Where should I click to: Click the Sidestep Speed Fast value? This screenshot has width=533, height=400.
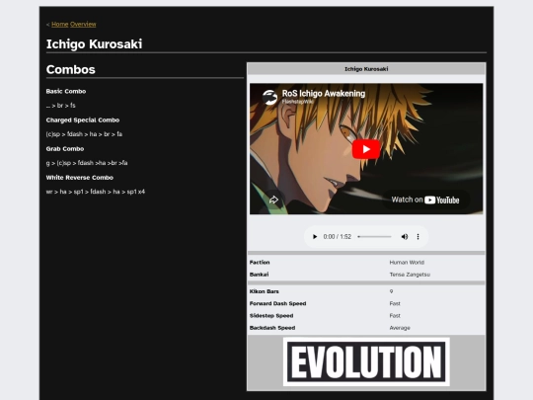[x=395, y=316]
